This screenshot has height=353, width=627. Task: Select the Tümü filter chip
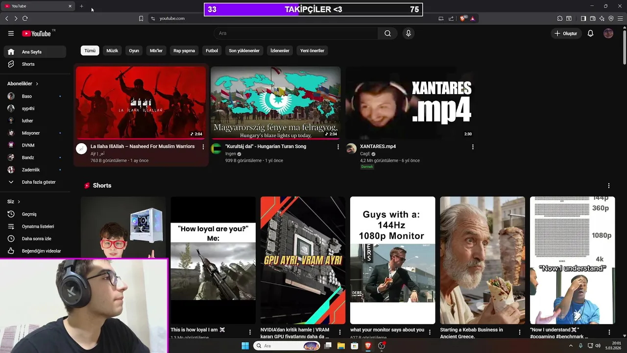click(x=90, y=50)
